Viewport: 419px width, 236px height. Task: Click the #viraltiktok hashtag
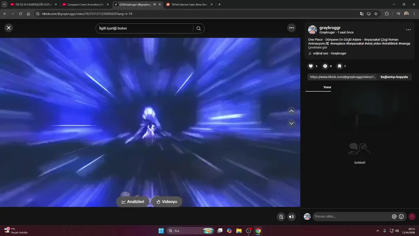pyautogui.click(x=390, y=44)
